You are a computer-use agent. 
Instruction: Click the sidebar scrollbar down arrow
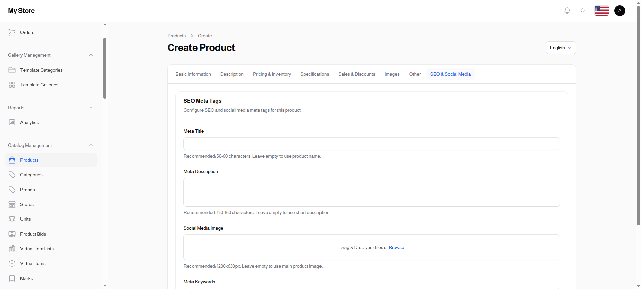pos(105,286)
